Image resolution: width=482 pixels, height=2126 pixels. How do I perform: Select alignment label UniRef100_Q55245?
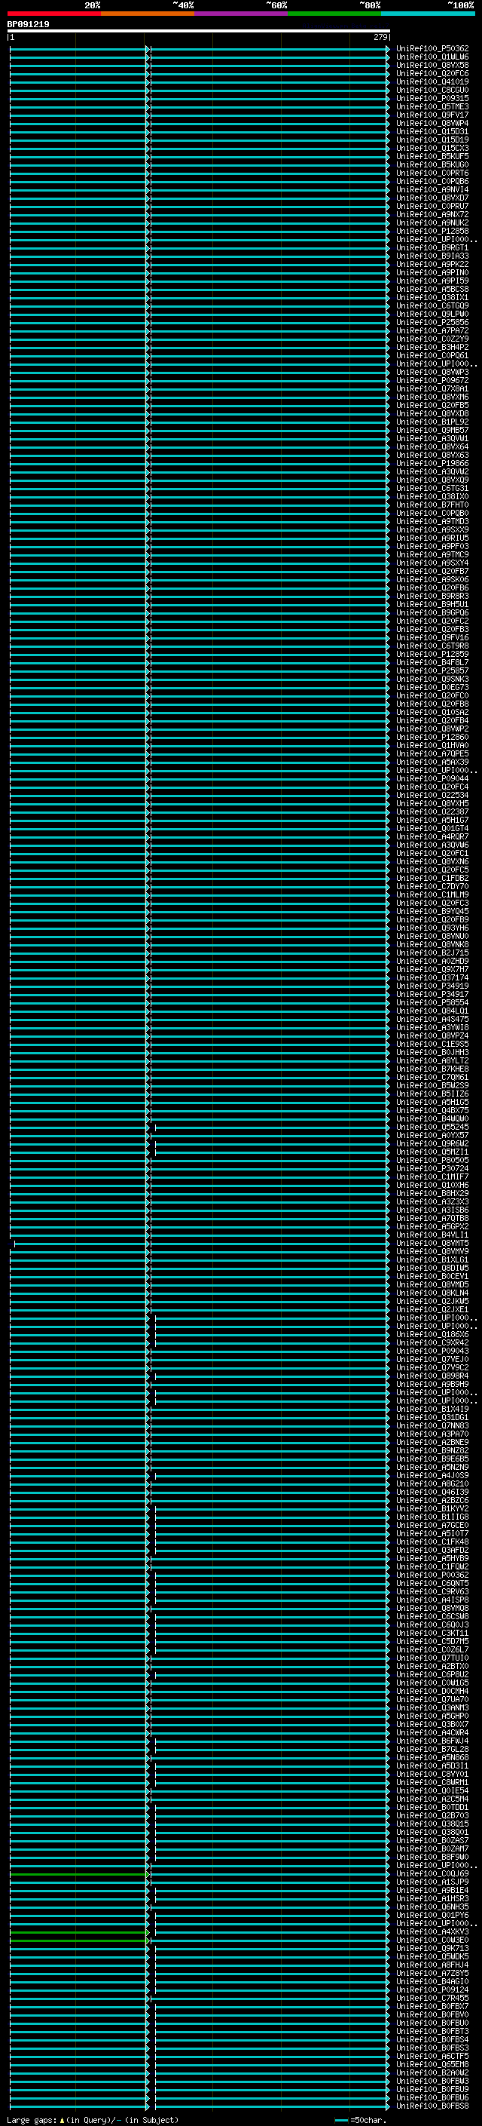pos(432,1127)
